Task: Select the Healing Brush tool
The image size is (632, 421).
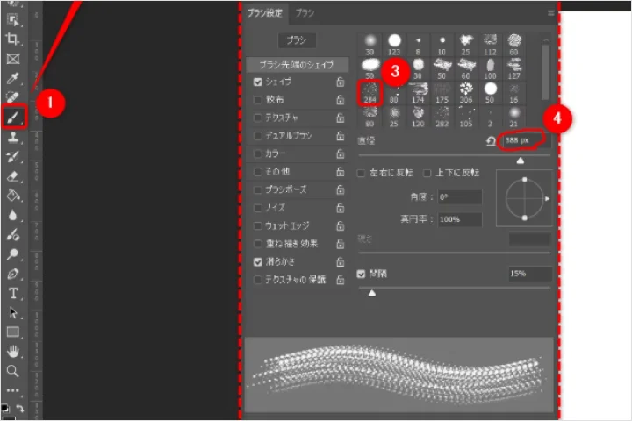Action: coord(13,97)
